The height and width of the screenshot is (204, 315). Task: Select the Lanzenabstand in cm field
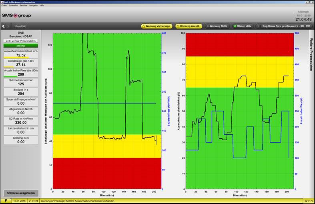pos(21,131)
